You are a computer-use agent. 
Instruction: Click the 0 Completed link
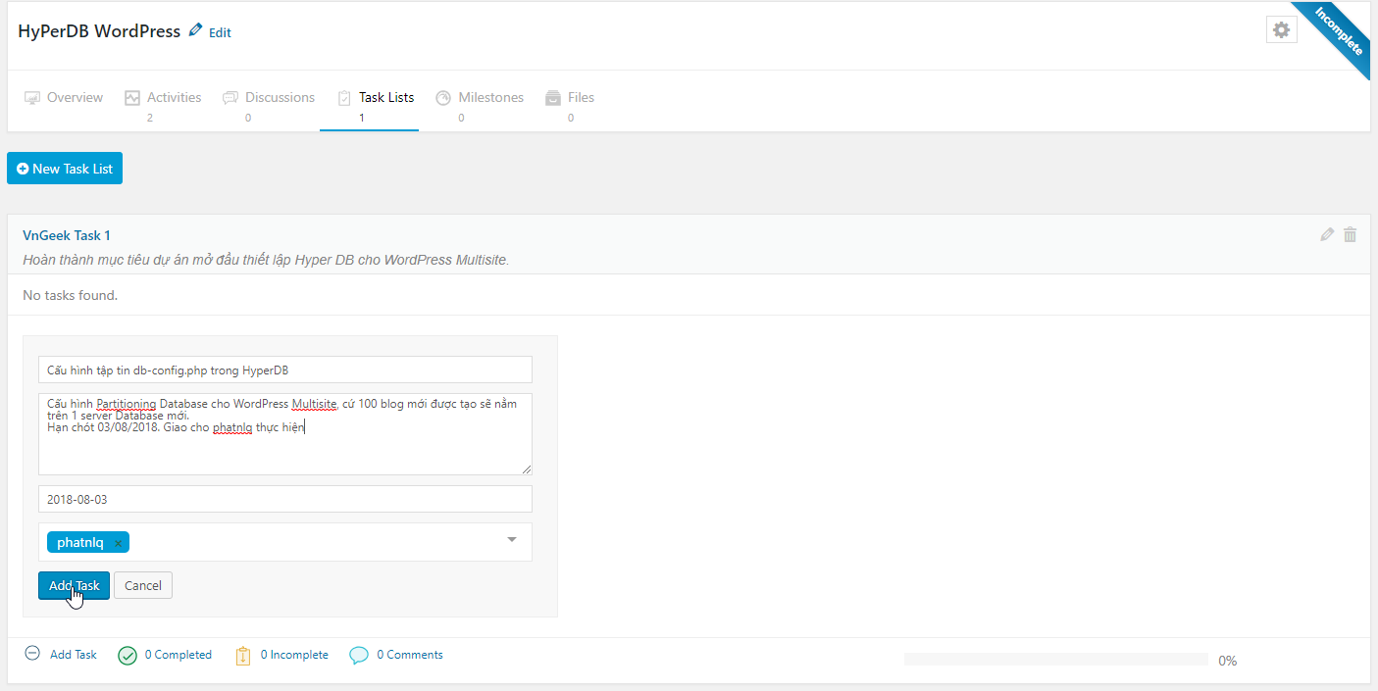[x=179, y=655]
